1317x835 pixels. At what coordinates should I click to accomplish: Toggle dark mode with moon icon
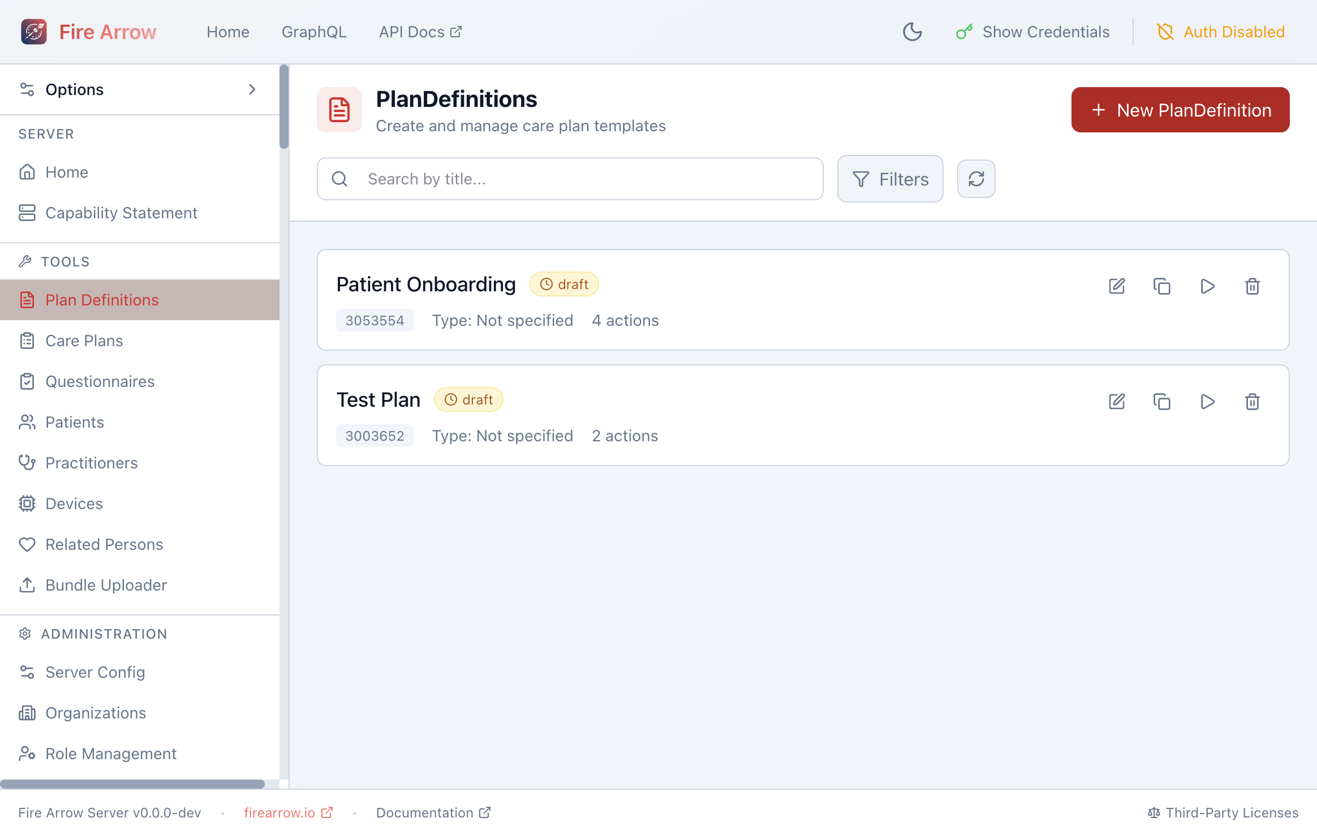point(912,32)
